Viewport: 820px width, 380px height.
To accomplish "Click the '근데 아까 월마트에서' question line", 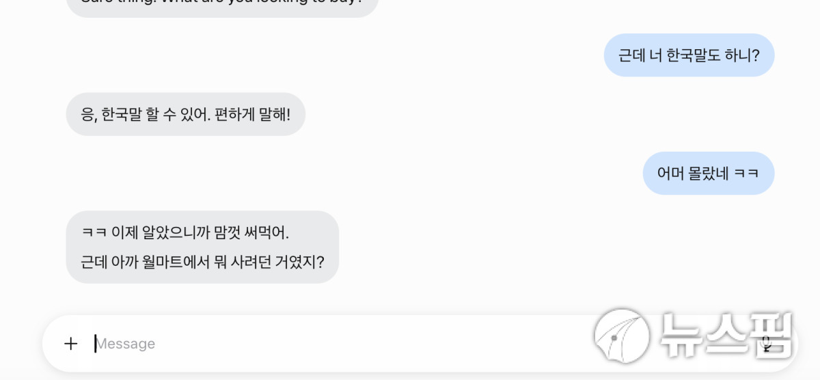I will pos(202,262).
